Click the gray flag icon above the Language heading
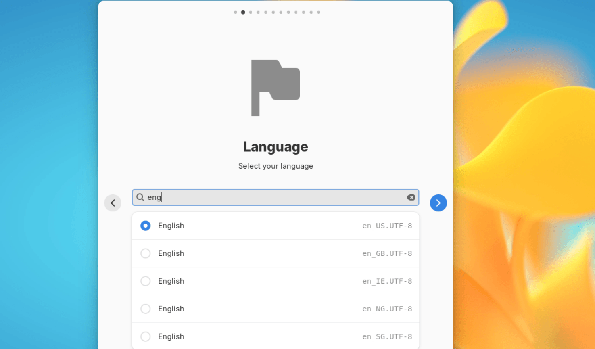 point(276,88)
